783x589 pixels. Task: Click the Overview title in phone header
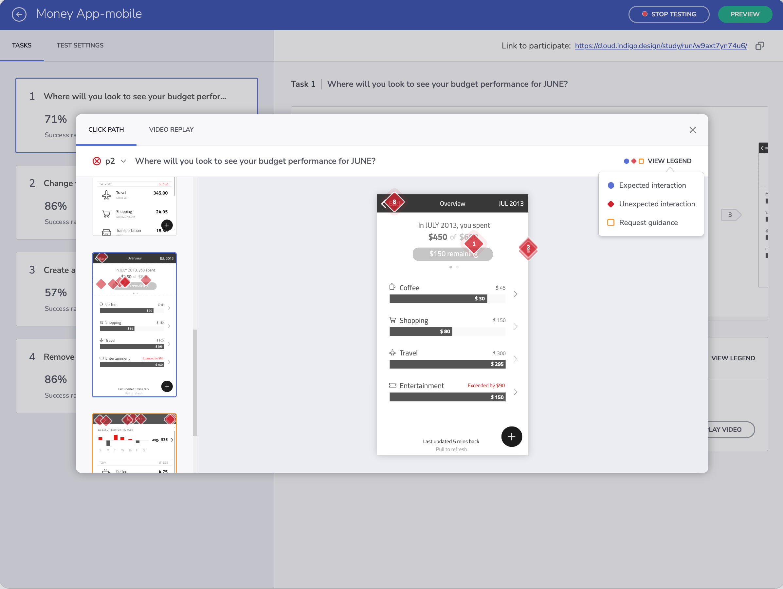click(452, 204)
